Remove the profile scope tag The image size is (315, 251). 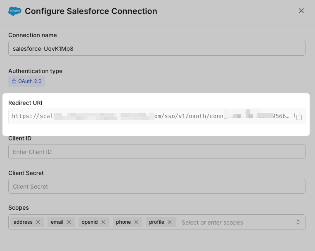(170, 222)
